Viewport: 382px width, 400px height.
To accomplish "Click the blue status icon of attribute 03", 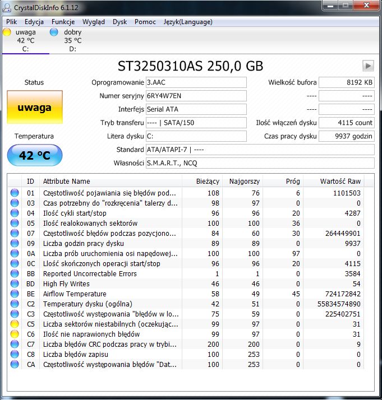I will click(x=15, y=203).
